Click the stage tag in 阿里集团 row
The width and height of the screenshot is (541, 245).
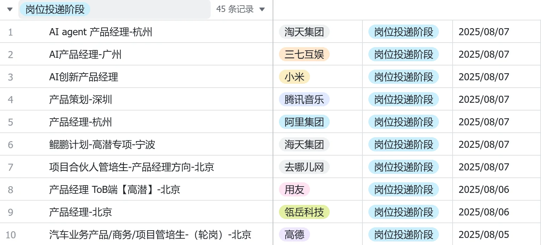tap(404, 122)
